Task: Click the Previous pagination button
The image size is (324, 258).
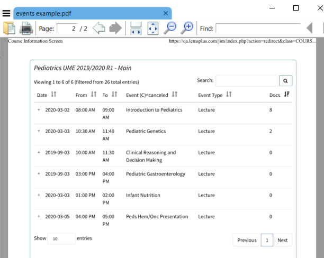Action: tap(247, 240)
